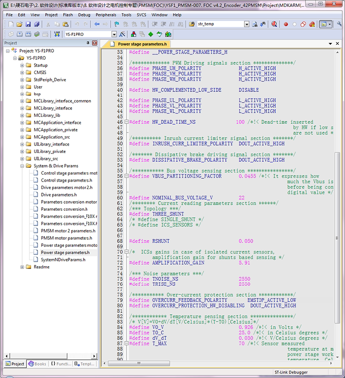Open Options for Target magic wand icon
The image size is (345, 378).
click(122, 34)
